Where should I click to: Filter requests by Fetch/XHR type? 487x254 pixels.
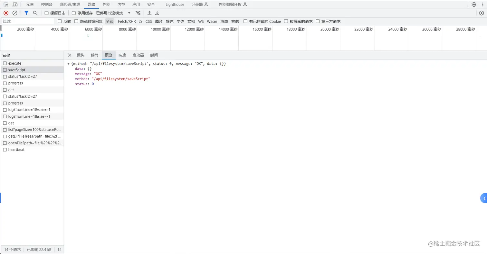(x=127, y=22)
